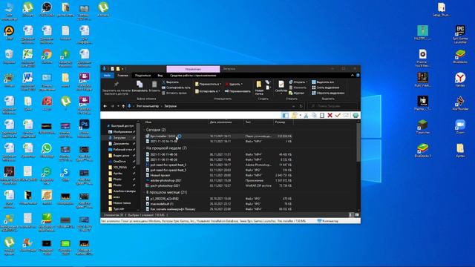Viewport: 475px width, 267px height.
Task: Collapse the ribbon with chevron
Action: tap(353, 76)
